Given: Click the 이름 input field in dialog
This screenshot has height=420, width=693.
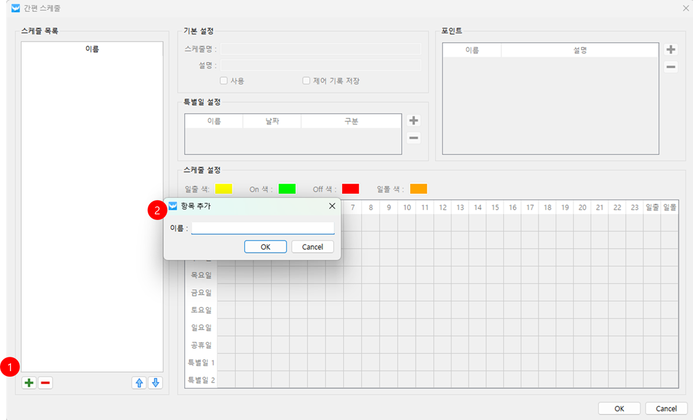Looking at the screenshot, I should [263, 228].
